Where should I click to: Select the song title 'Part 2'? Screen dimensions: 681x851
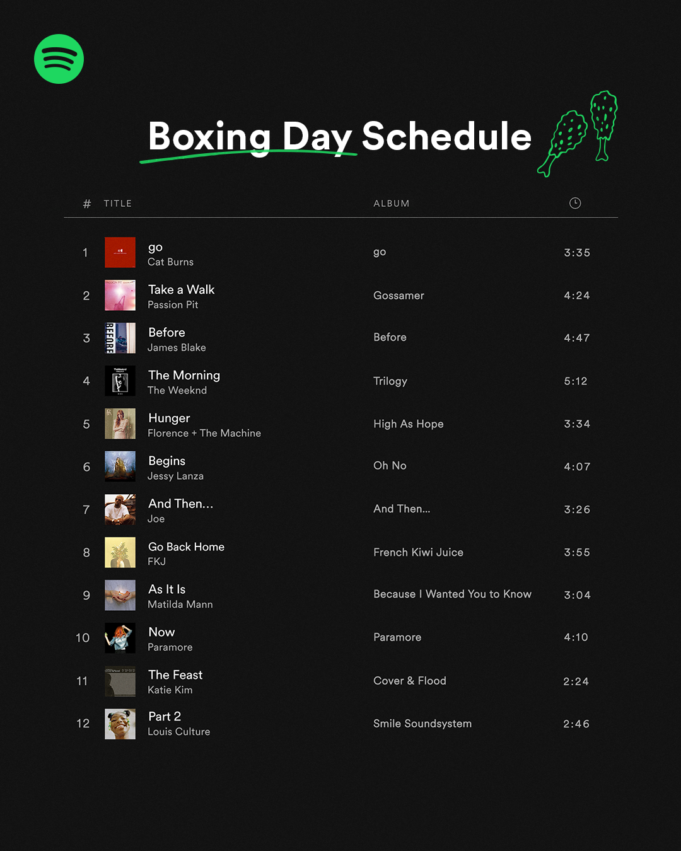point(165,717)
